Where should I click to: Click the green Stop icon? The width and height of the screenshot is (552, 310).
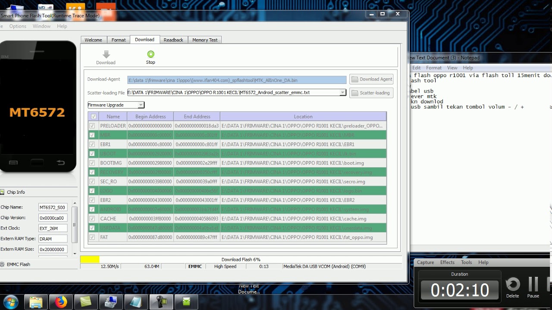[151, 54]
